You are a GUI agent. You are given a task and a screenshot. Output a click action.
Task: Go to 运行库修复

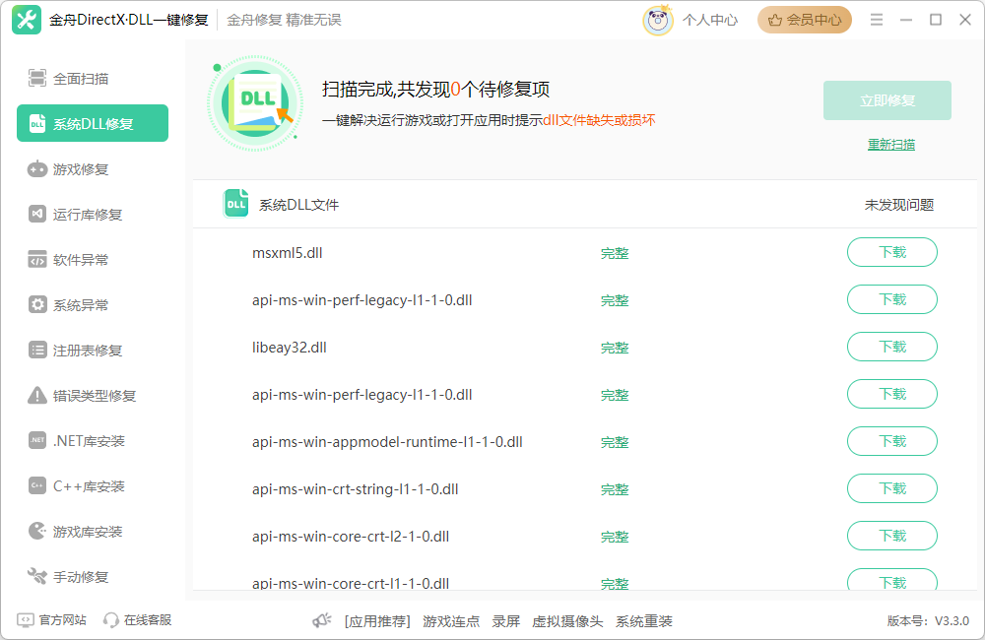(x=93, y=215)
